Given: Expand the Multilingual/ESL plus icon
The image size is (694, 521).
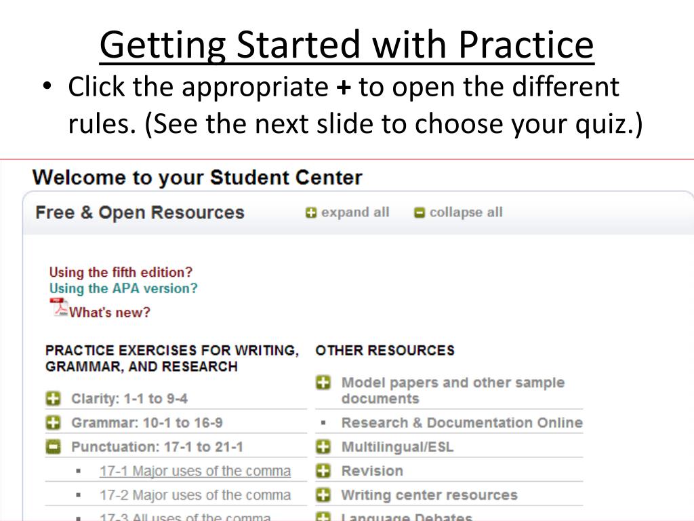Looking at the screenshot, I should (324, 446).
